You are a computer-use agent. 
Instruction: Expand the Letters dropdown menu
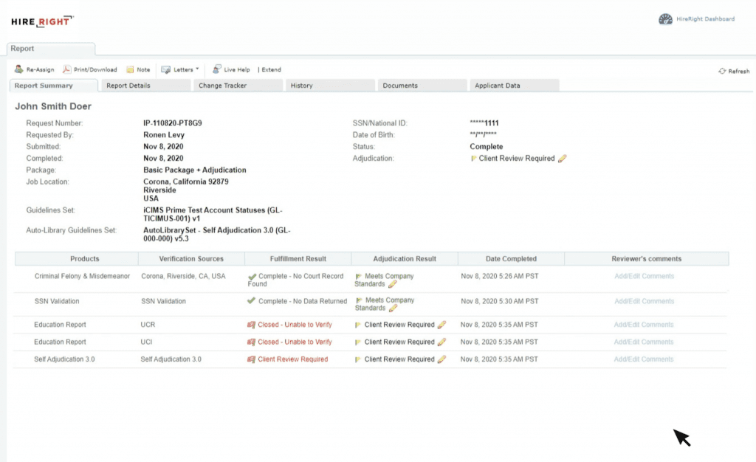pyautogui.click(x=180, y=69)
